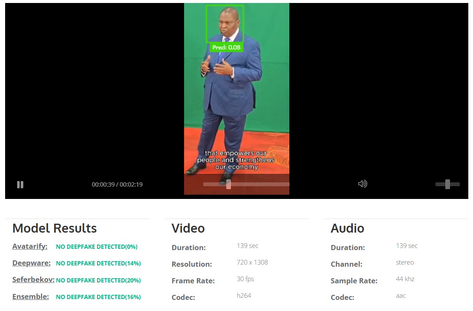The width and height of the screenshot is (473, 311).
Task: Click the video seek bar handle
Action: click(x=229, y=184)
